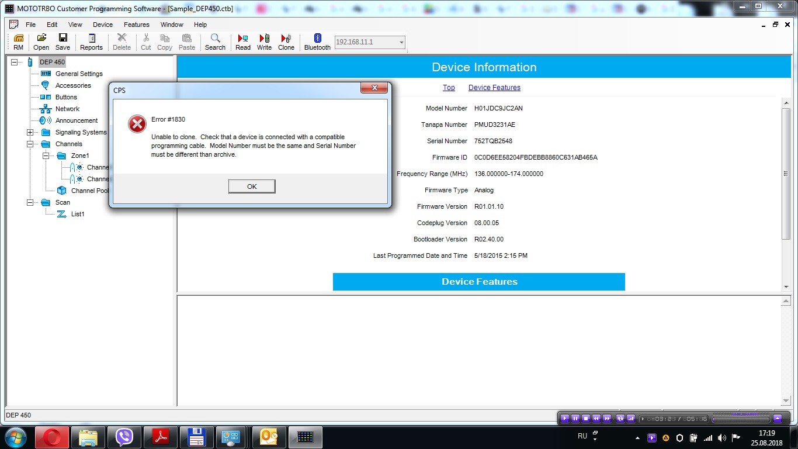Click the equalizer bars button on media bar
798x449 pixels.
[x=631, y=419]
